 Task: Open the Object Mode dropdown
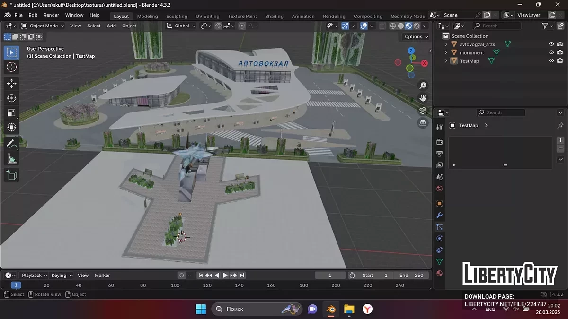[42, 26]
